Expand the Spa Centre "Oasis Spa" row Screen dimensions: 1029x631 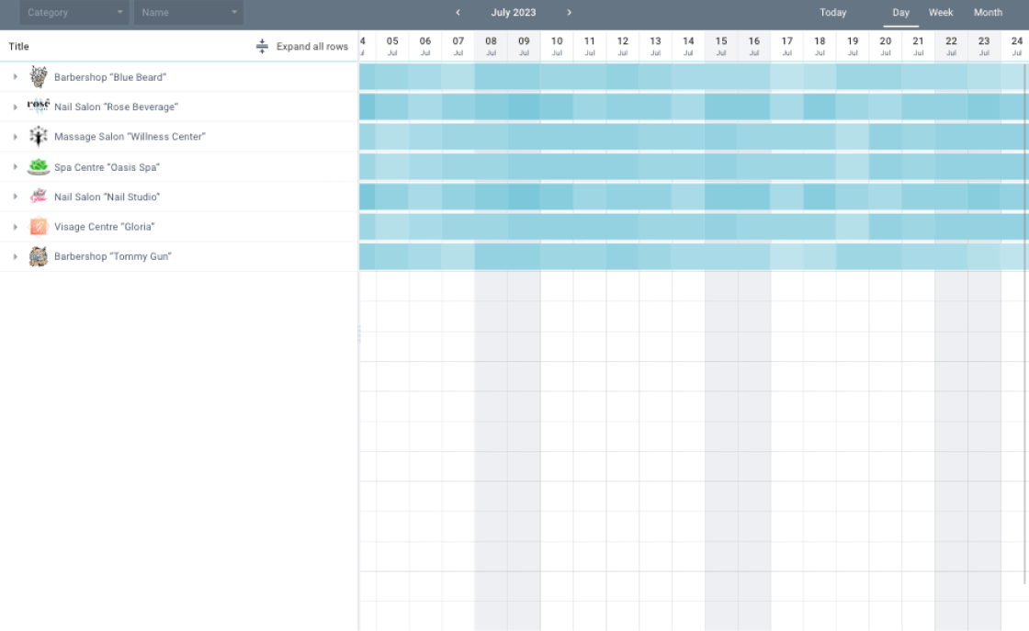click(14, 166)
